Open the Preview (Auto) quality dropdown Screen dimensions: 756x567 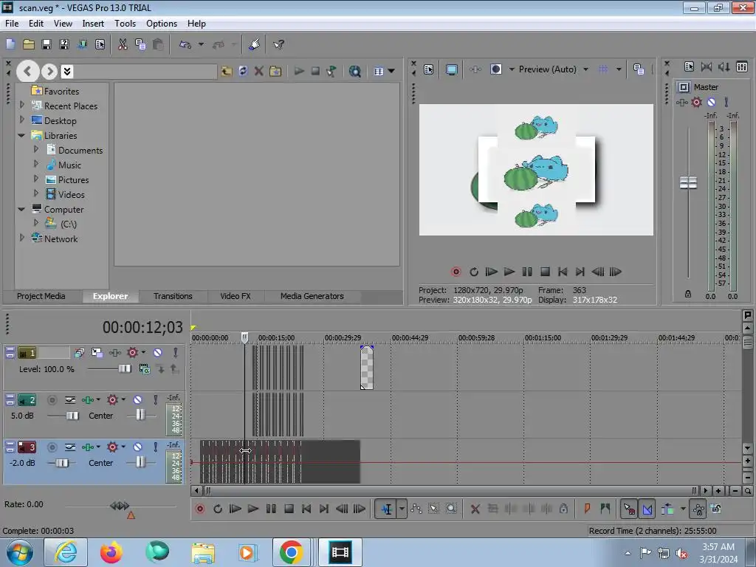pos(585,69)
